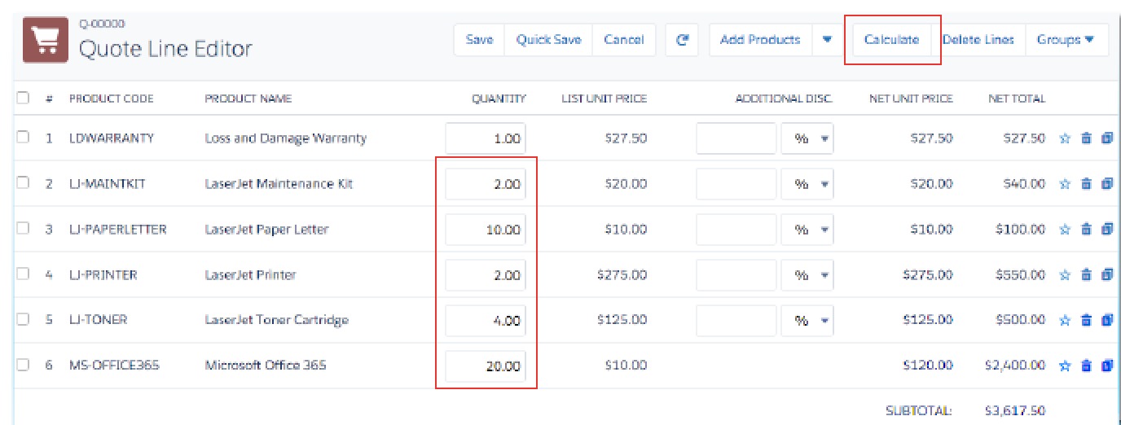Screen dimensions: 1121x425
Task: Click additional discount field for LaserJet Printer
Action: point(736,275)
